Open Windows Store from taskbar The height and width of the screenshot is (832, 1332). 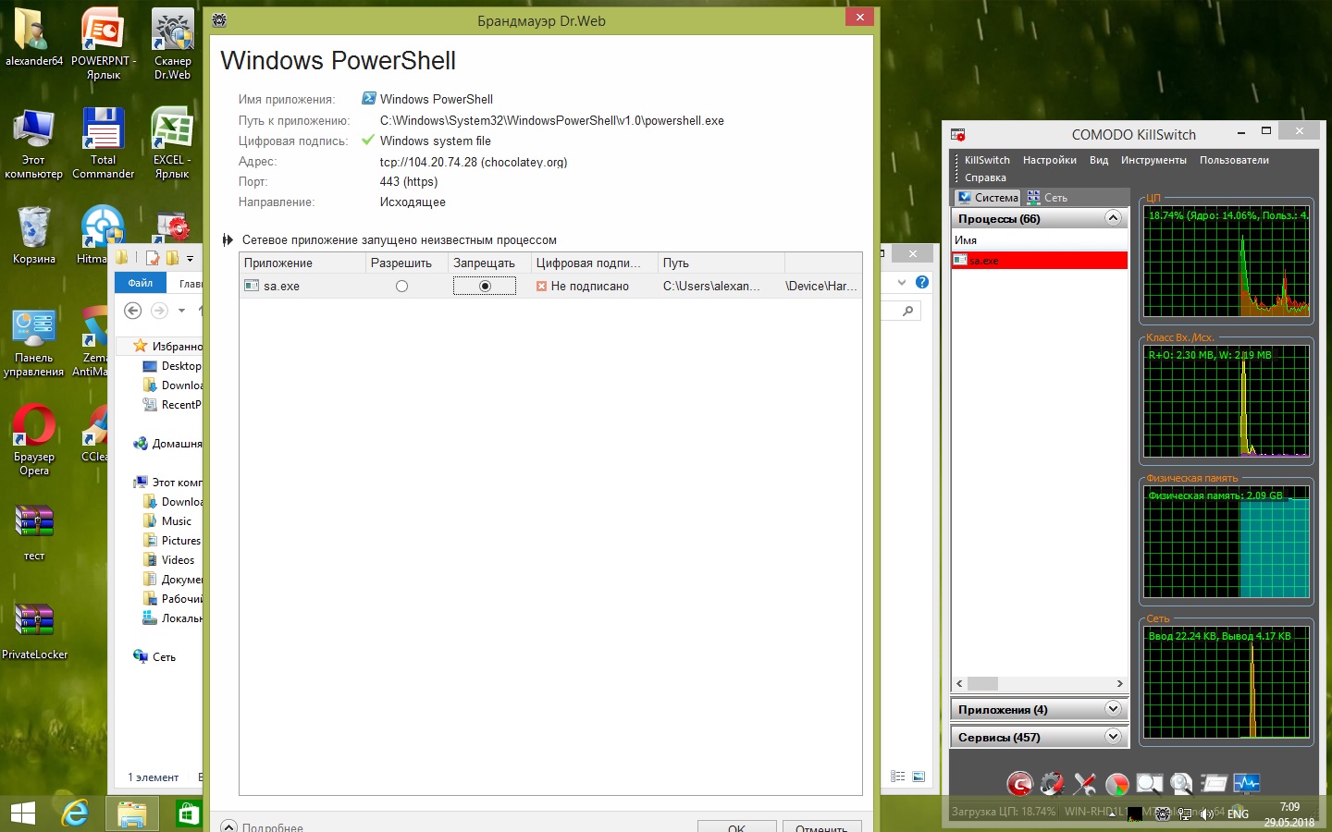click(188, 814)
